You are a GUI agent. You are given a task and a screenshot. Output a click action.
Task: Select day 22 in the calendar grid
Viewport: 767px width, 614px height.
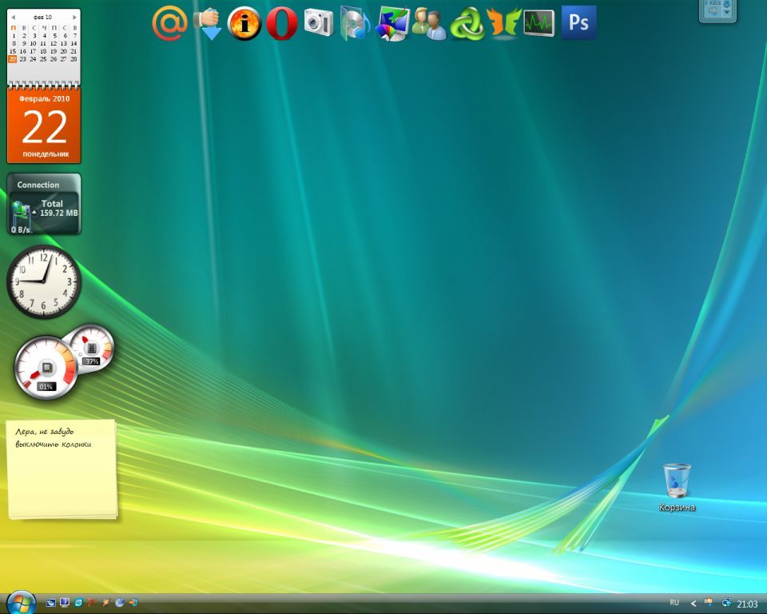(x=13, y=58)
